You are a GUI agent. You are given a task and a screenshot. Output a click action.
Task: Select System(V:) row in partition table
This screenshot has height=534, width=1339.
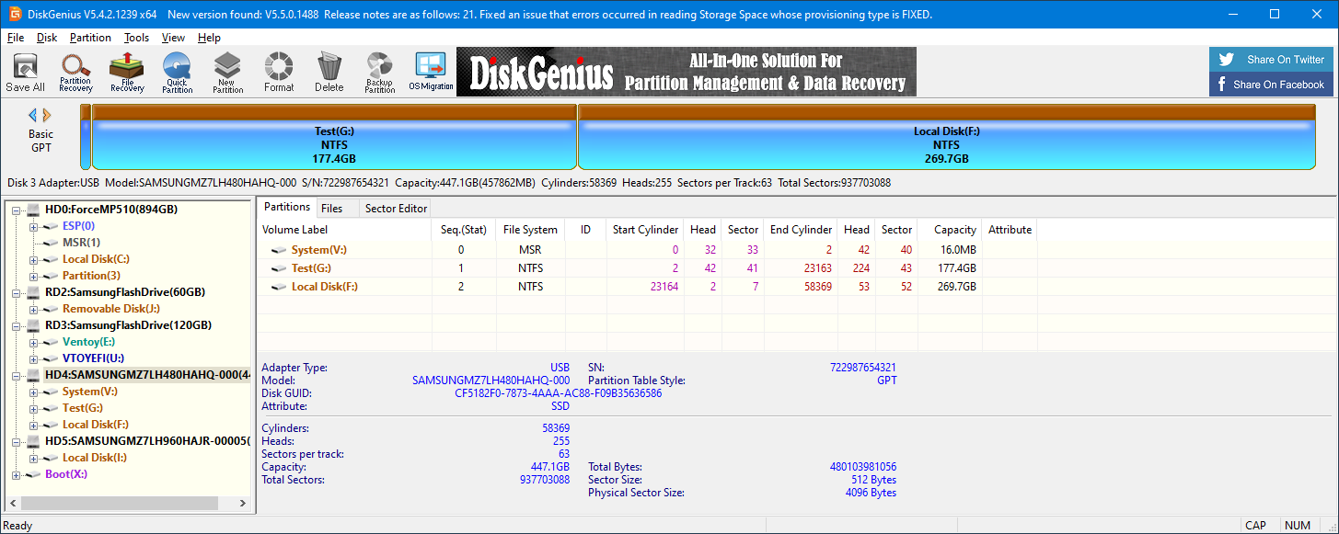tap(647, 250)
